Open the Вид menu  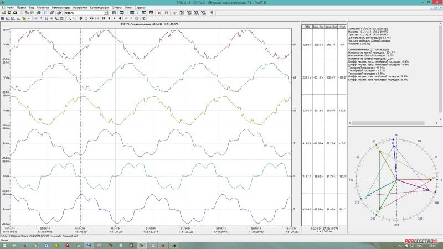tap(32, 8)
